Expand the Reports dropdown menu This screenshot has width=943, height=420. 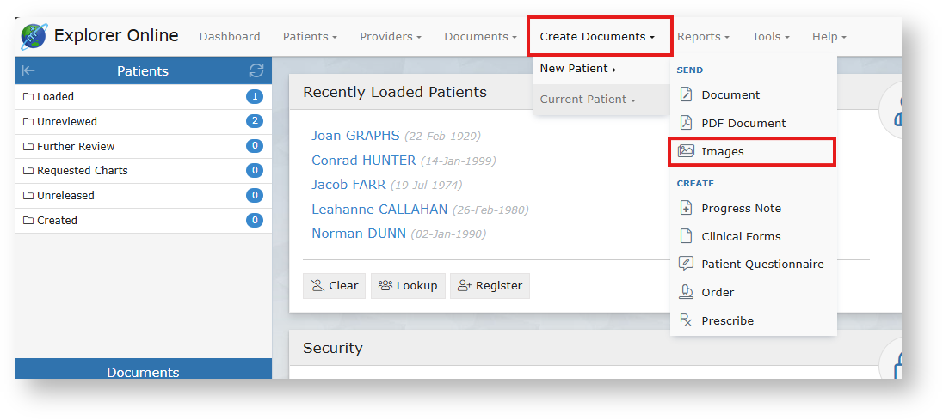coord(703,37)
